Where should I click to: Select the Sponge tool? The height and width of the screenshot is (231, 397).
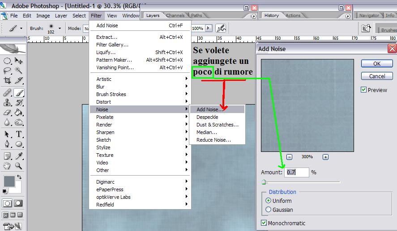point(18,122)
